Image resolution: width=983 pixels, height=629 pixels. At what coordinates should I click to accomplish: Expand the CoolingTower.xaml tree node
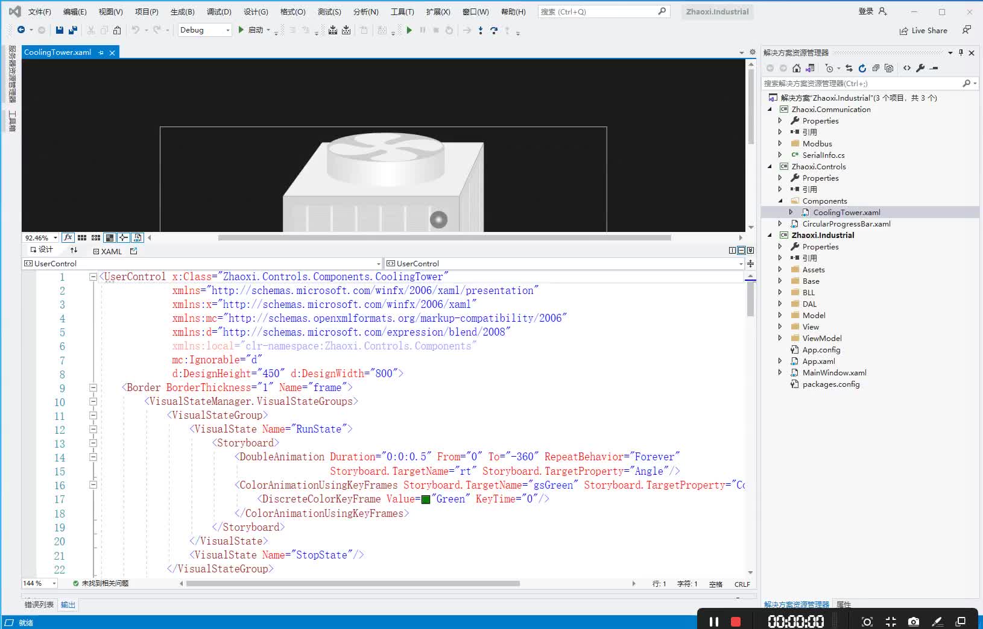[x=791, y=212]
